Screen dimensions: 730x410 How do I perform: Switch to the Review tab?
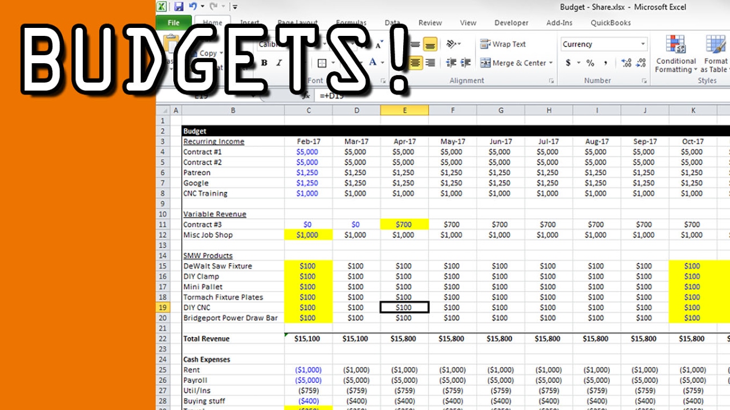tap(430, 23)
